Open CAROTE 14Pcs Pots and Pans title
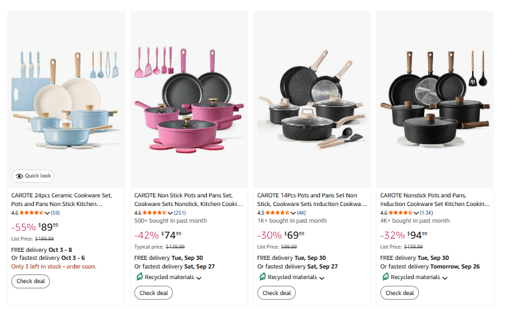The width and height of the screenshot is (508, 309). (307, 199)
